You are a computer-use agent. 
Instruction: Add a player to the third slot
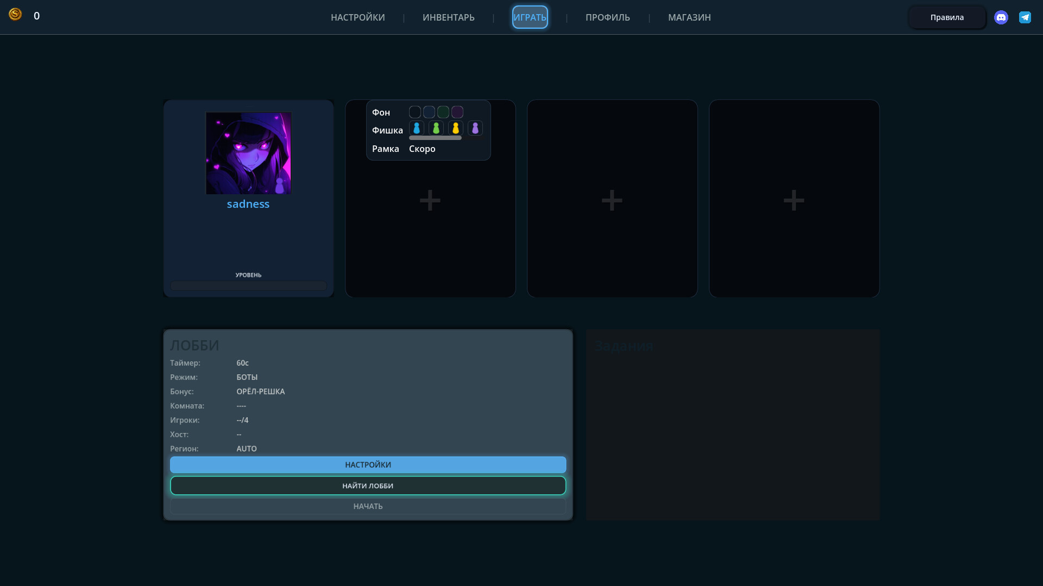[612, 200]
